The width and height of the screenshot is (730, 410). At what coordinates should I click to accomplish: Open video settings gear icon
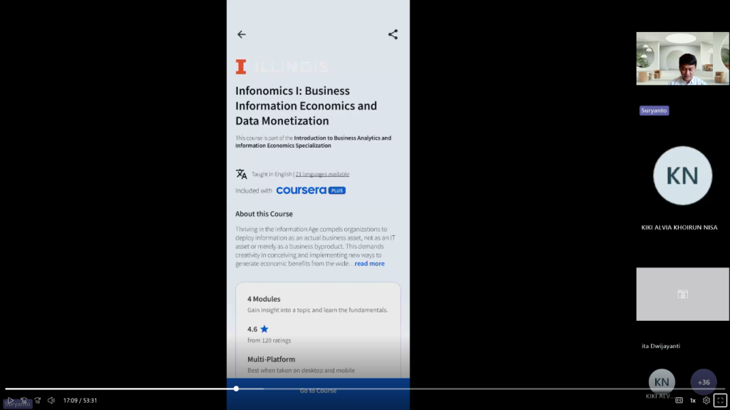click(x=706, y=400)
